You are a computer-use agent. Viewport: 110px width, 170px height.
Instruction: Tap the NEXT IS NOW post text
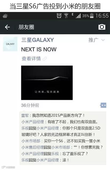pyautogui.click(x=39, y=49)
